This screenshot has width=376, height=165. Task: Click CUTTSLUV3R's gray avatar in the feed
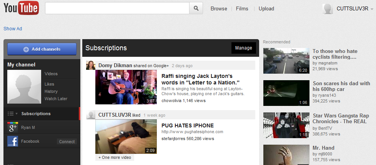(91, 115)
